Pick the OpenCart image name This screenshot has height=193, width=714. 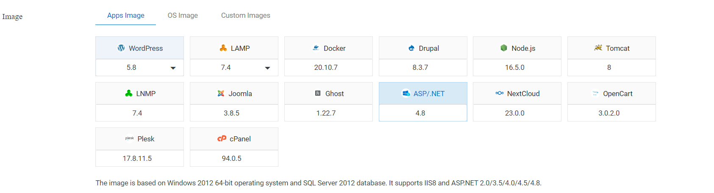click(x=618, y=94)
